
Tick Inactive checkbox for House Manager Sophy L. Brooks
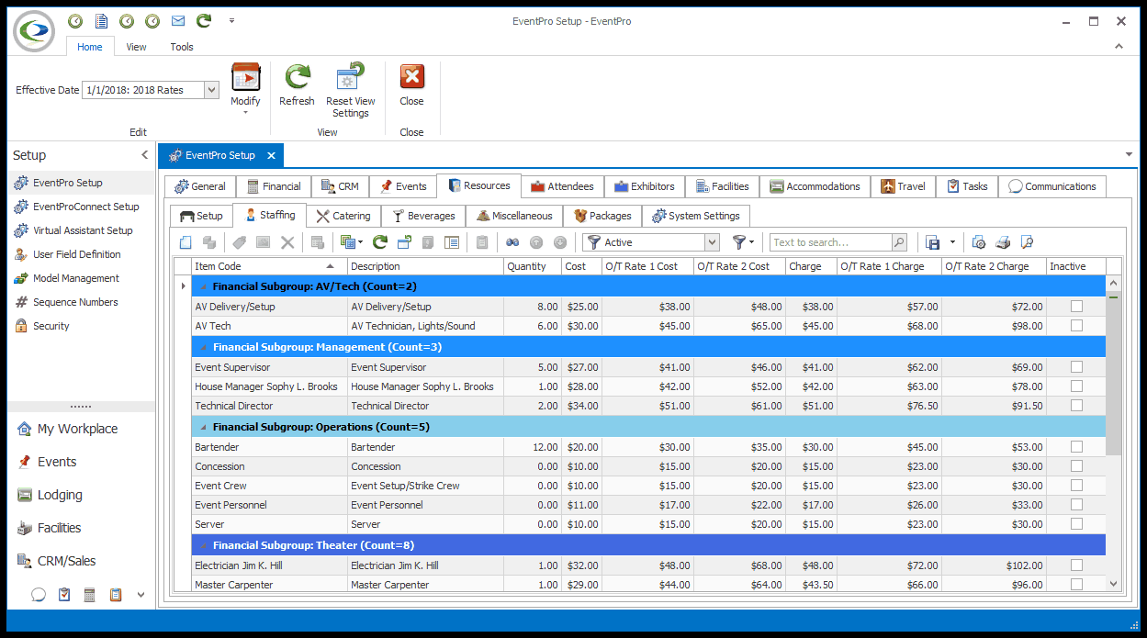[x=1076, y=386]
